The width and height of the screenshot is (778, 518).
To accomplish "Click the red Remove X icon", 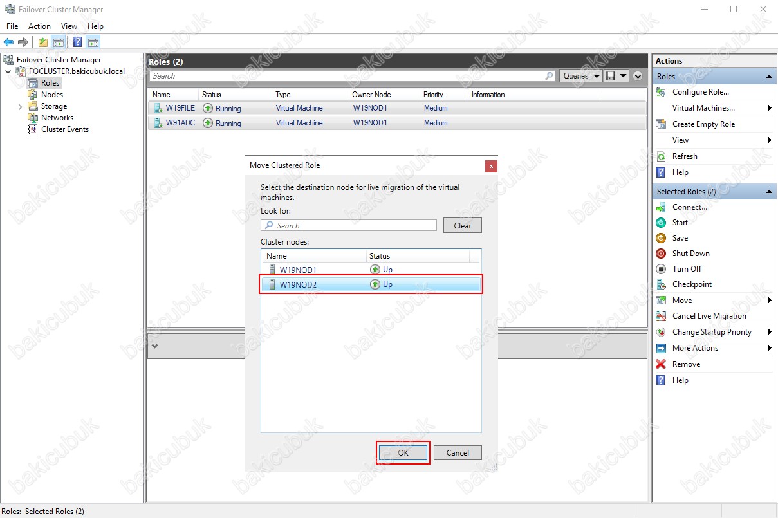I will [x=661, y=364].
